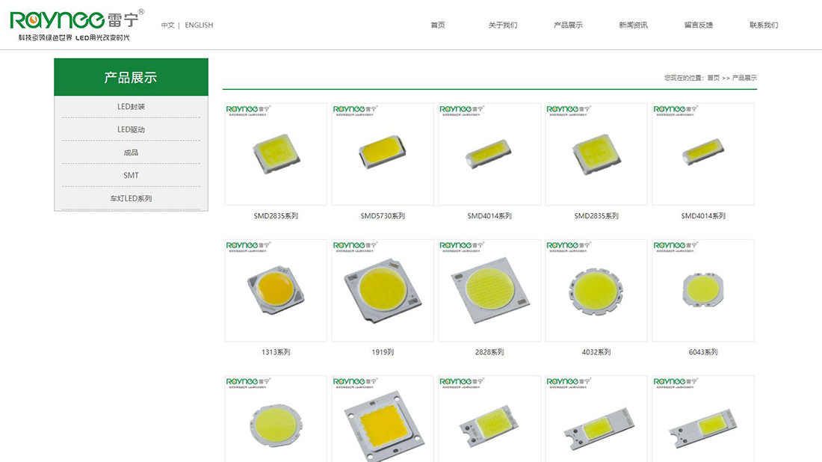Image resolution: width=822 pixels, height=462 pixels.
Task: Open the 1313系列 product thumbnail
Action: click(x=276, y=291)
